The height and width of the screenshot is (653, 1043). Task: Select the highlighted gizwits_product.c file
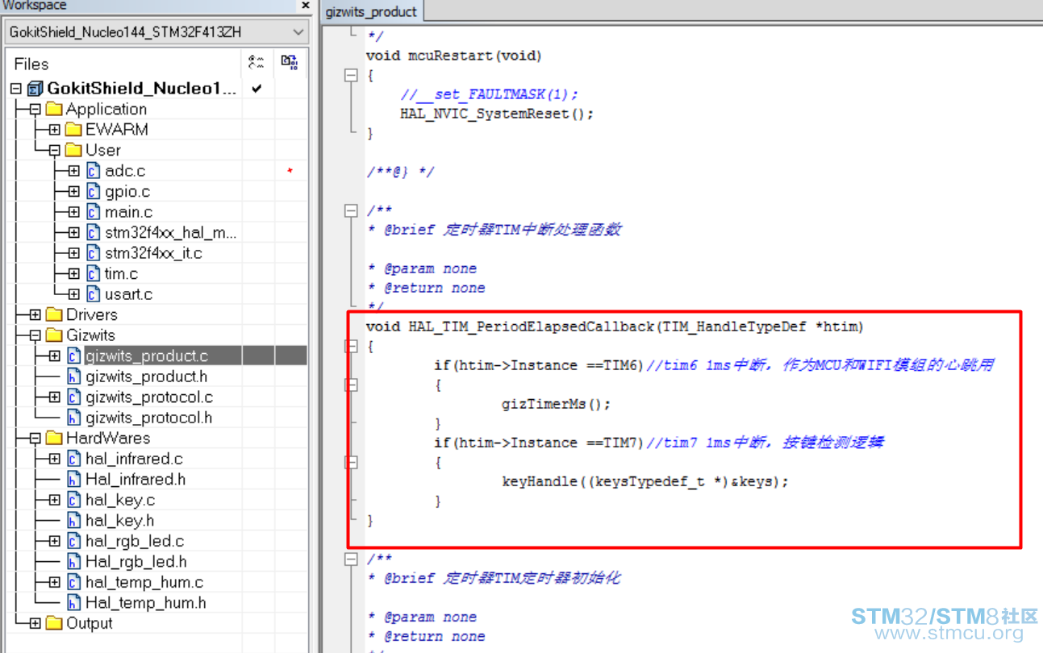147,356
